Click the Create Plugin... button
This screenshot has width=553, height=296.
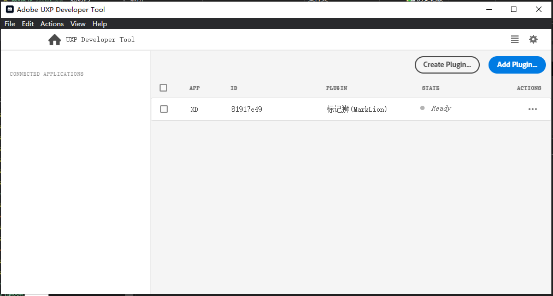coord(447,65)
